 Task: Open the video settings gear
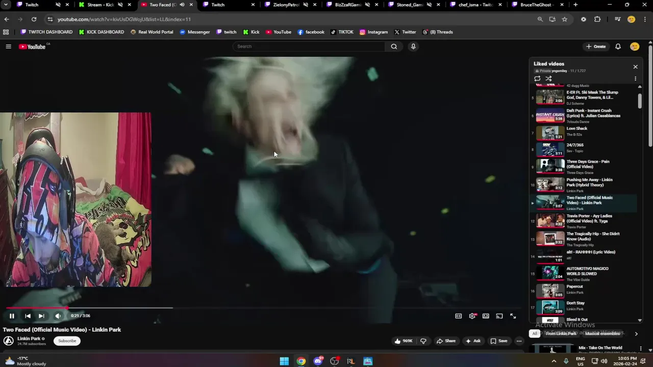[472, 316]
